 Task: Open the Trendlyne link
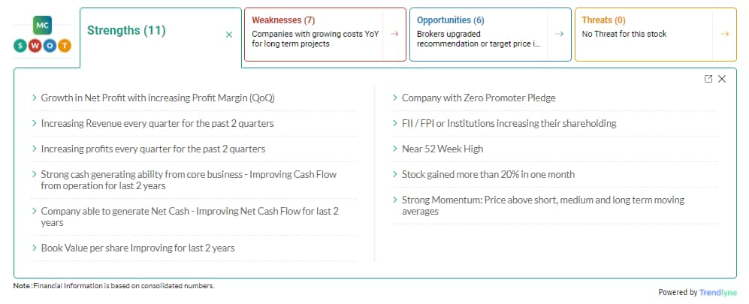[718, 293]
